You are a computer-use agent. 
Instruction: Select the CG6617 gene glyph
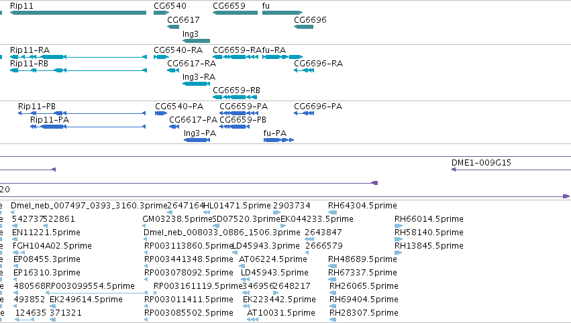click(173, 27)
